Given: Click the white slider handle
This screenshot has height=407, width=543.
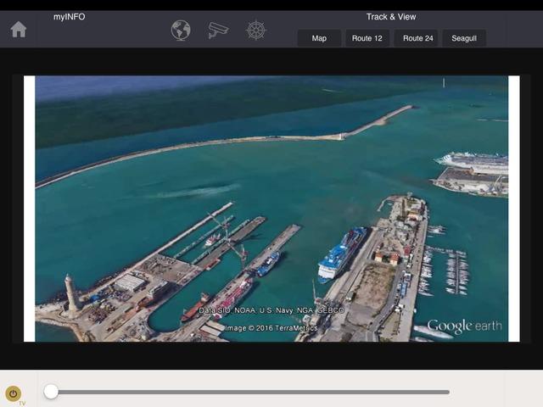Looking at the screenshot, I should tap(51, 391).
